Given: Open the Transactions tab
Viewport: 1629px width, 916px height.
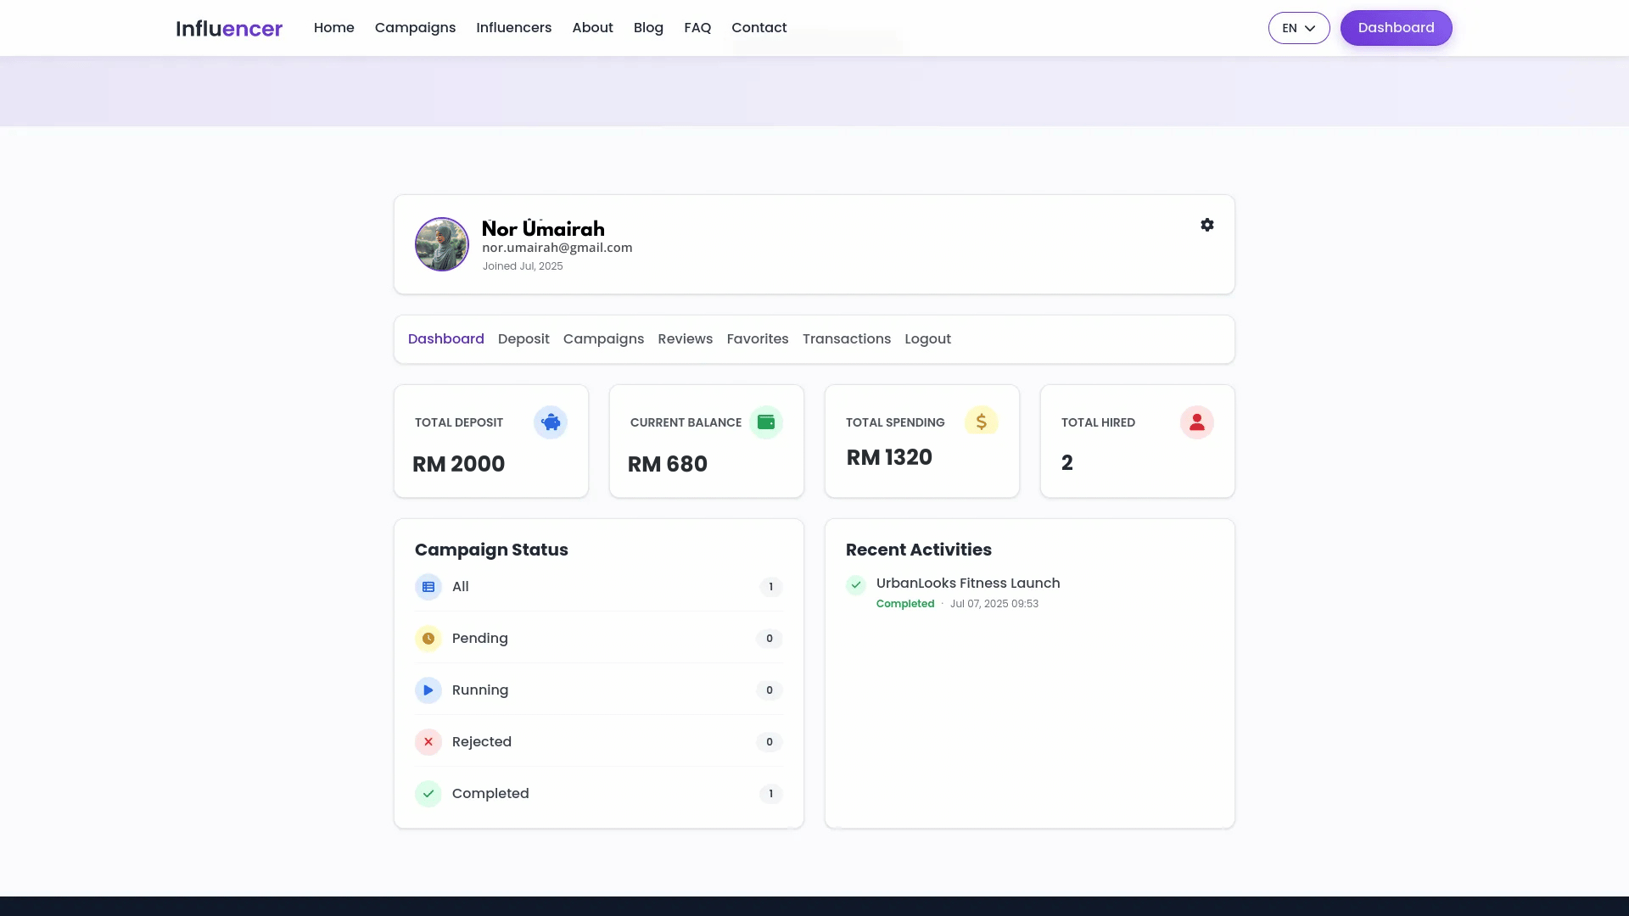Looking at the screenshot, I should pyautogui.click(x=846, y=339).
